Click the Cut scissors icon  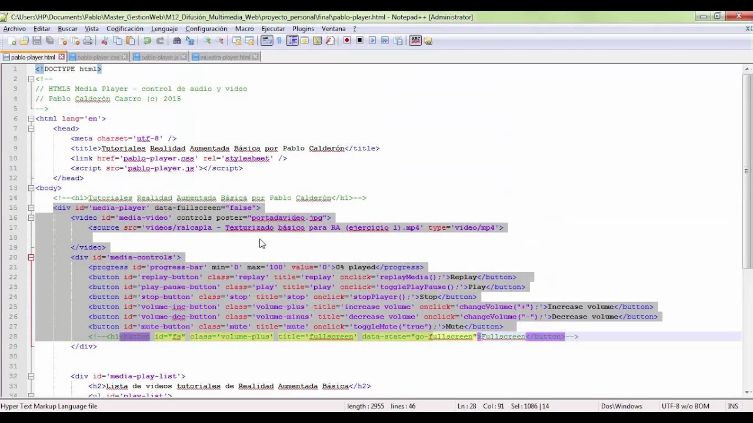(x=105, y=41)
